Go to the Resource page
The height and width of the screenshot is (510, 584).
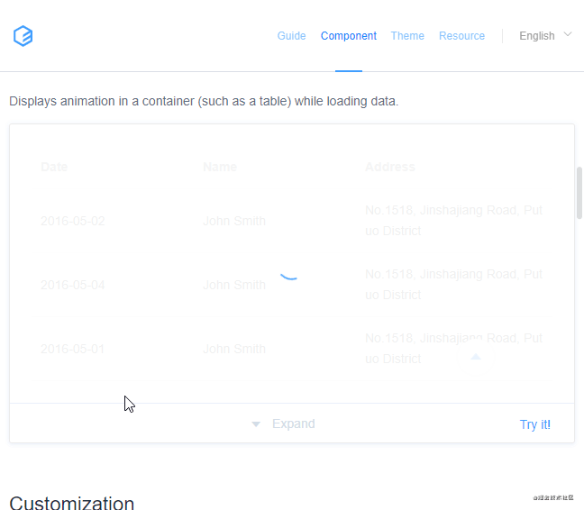point(461,36)
